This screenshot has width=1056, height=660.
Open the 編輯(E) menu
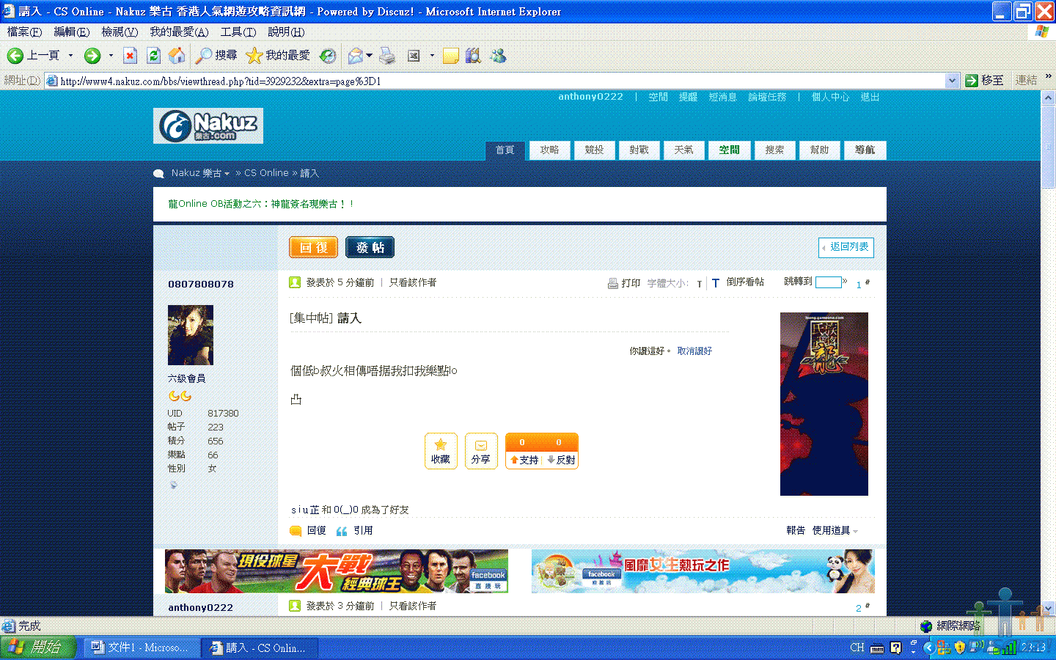pos(72,32)
